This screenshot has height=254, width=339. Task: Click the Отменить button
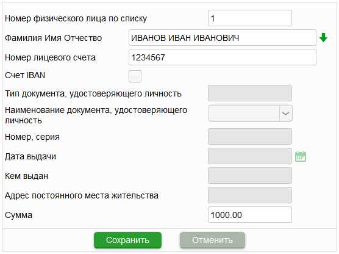[x=212, y=240]
